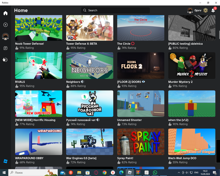This screenshot has width=220, height=176.
Task: Open the Robux coin icon
Action: pos(205,10)
